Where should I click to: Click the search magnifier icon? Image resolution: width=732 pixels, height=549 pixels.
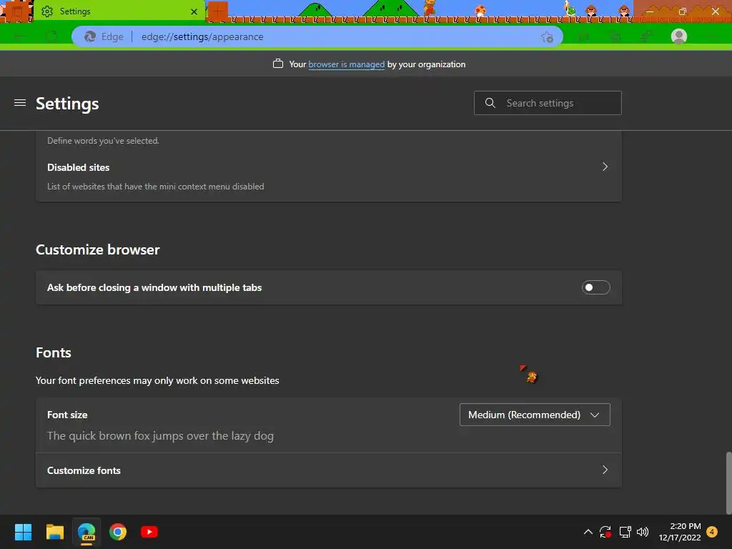point(490,103)
